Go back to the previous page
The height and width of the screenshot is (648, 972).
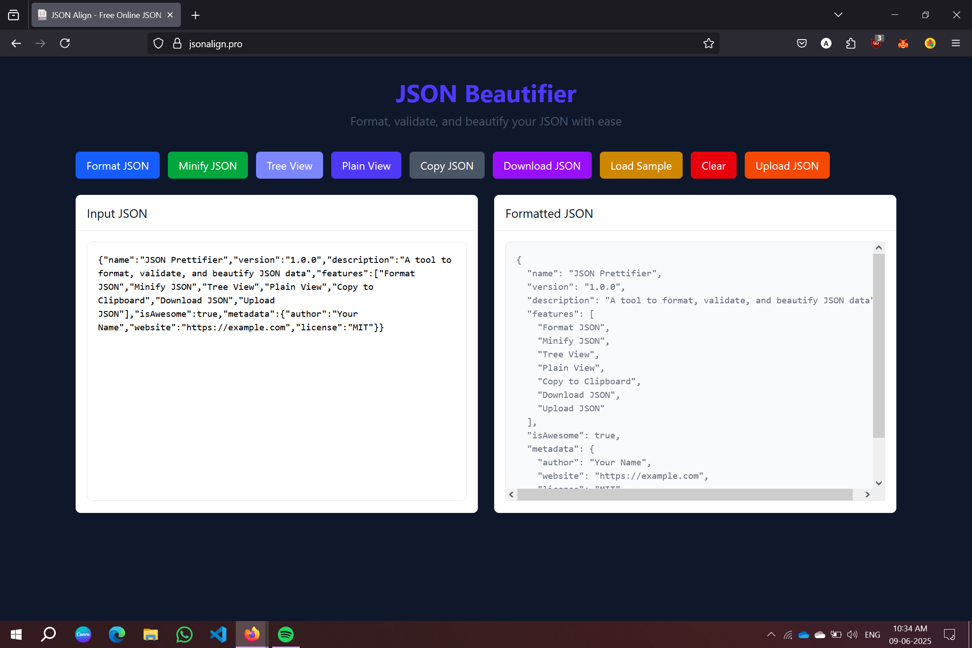(x=16, y=44)
